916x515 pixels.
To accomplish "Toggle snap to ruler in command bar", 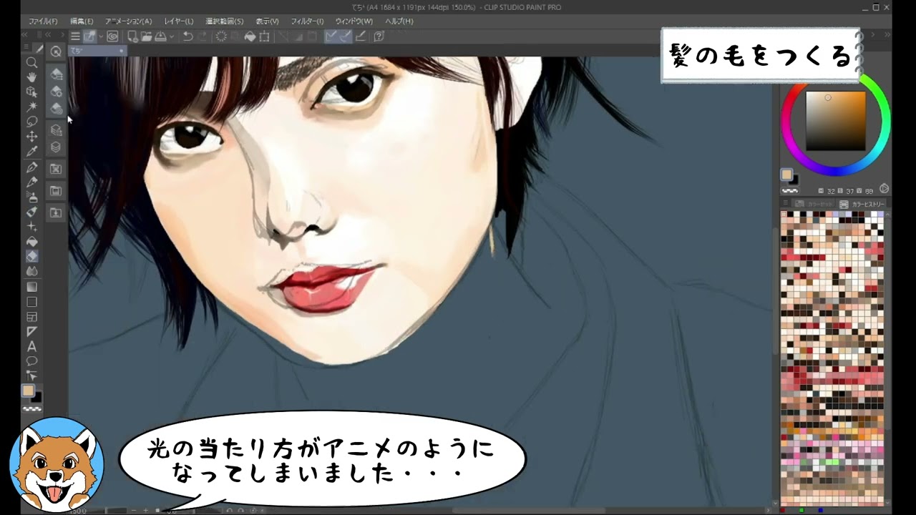I will (332, 36).
